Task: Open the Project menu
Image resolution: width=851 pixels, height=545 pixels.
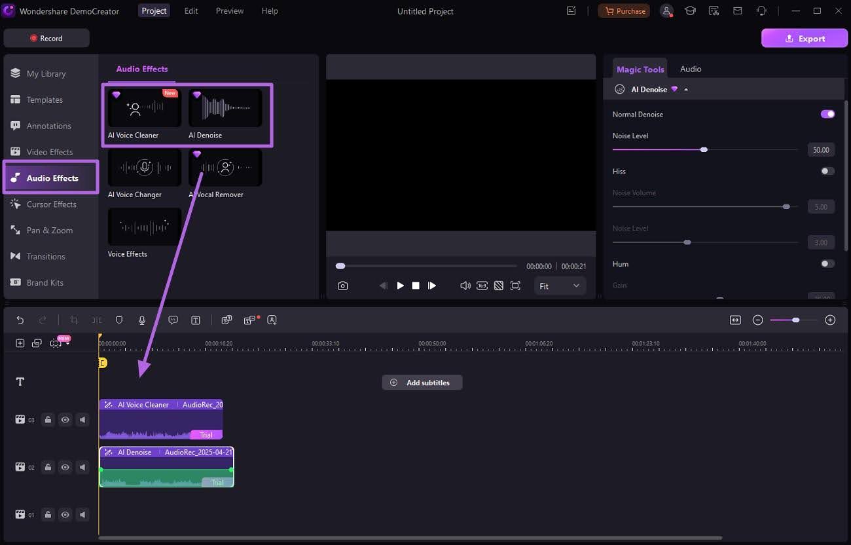Action: 154,11
